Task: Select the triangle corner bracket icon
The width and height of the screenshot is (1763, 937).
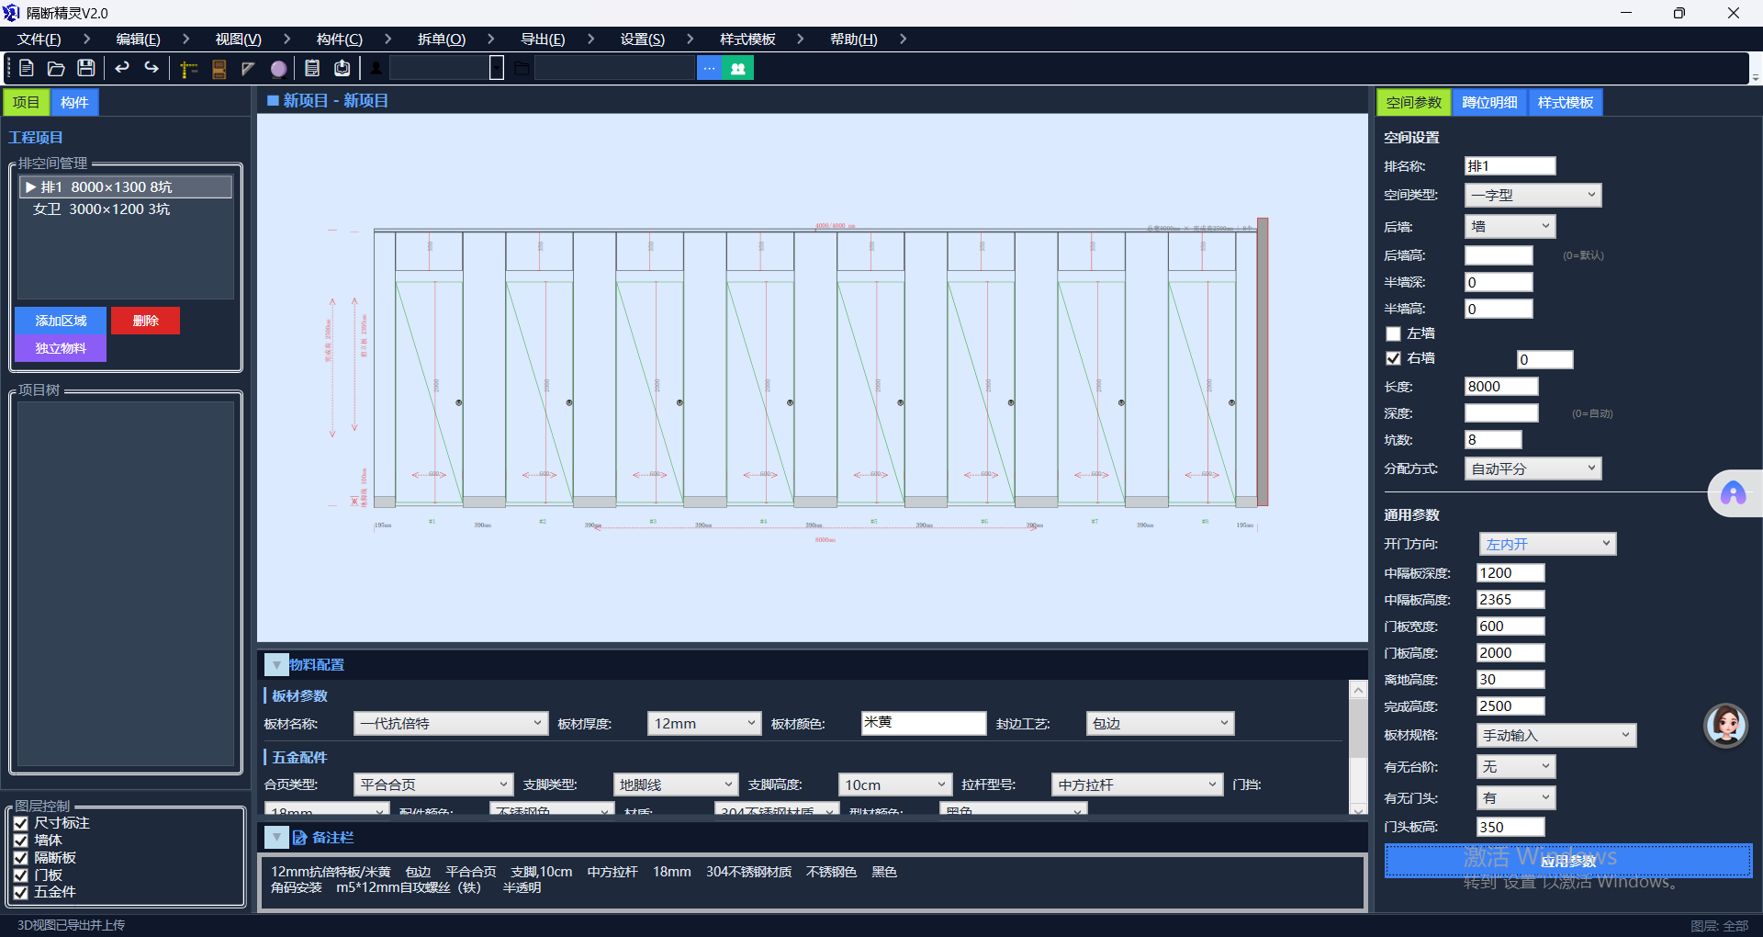Action: [248, 69]
